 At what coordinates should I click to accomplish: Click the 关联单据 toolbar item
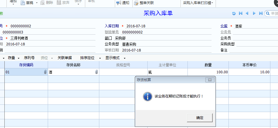coord(64,58)
